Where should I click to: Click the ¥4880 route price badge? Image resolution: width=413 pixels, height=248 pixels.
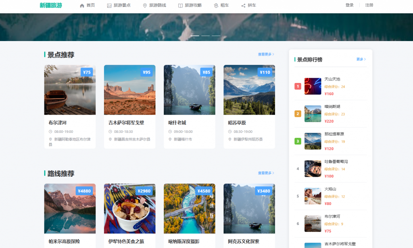(84, 191)
